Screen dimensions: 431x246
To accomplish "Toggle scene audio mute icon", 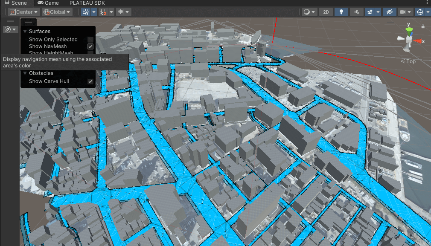I will (357, 12).
